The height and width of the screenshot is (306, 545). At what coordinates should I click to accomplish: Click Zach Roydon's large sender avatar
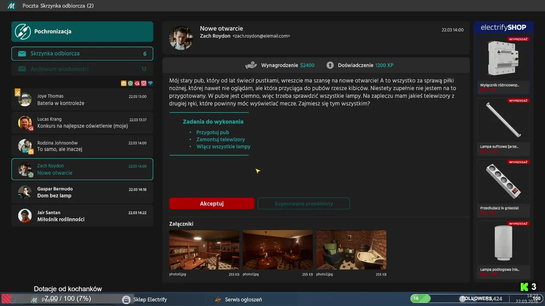(x=181, y=38)
